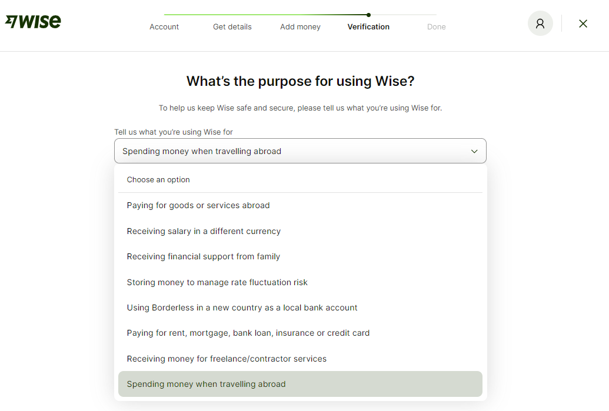Pick 'Receiving financial support from family'
Image resolution: width=609 pixels, height=411 pixels.
[x=204, y=256]
